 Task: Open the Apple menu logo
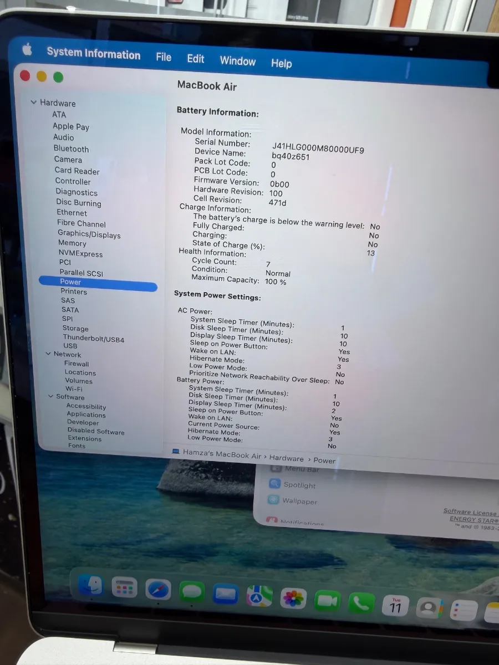coord(27,50)
